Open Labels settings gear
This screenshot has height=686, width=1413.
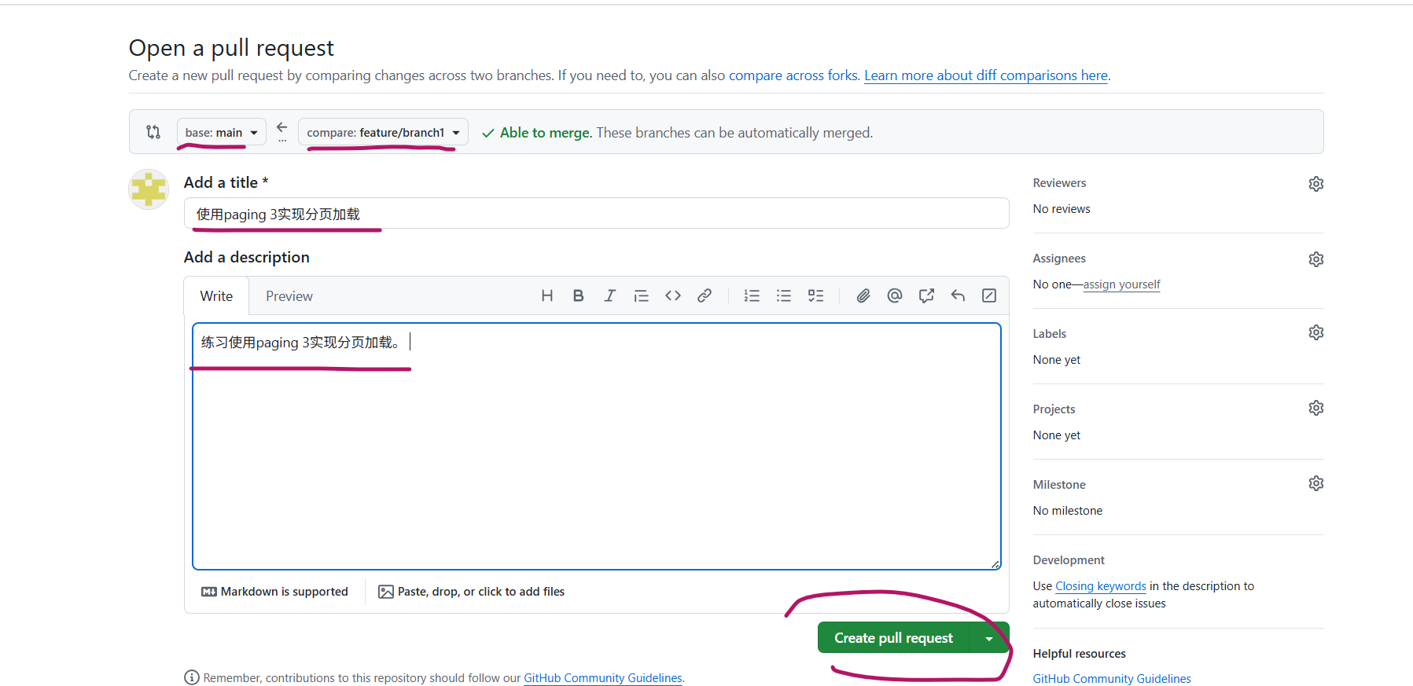tap(1316, 332)
